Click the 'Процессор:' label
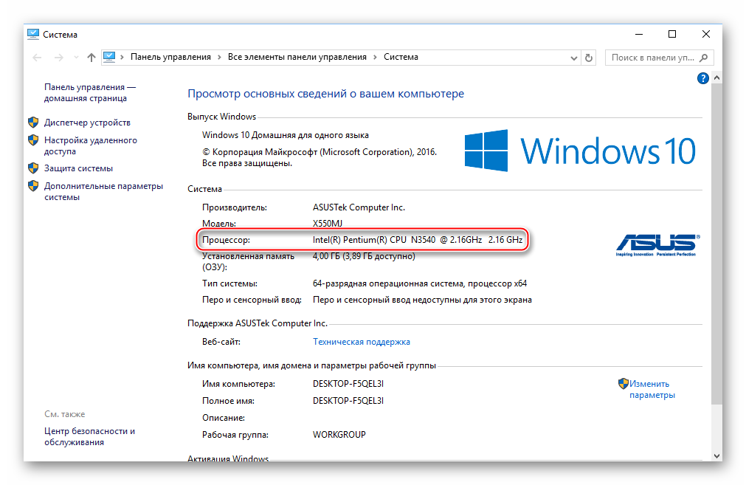Screen dimensions: 746x485 click(226, 240)
